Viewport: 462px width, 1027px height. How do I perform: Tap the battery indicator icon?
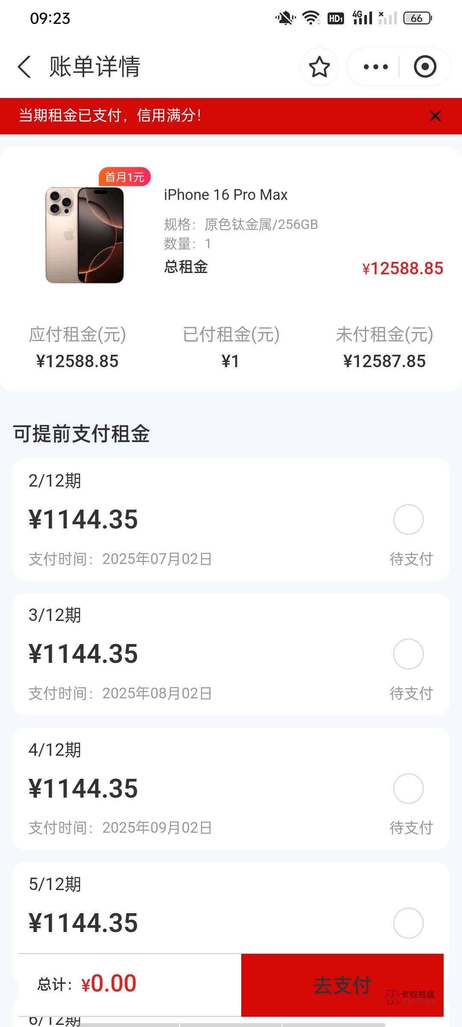tap(418, 18)
